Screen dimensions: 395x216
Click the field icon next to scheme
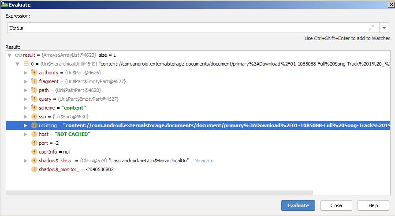[x=34, y=108]
